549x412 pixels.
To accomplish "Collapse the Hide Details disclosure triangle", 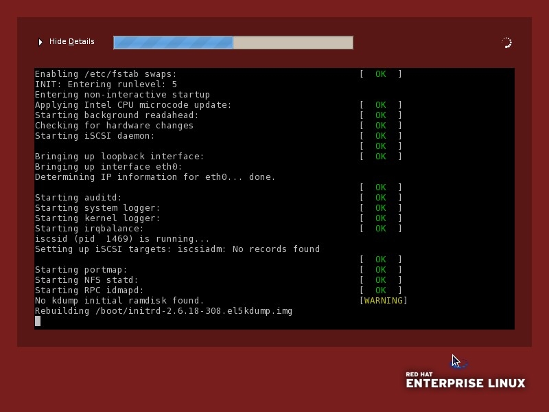I will 40,42.
